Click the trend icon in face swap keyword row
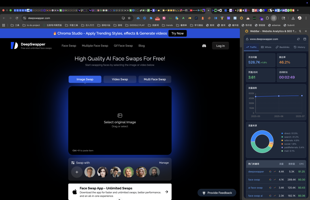 click(275, 180)
